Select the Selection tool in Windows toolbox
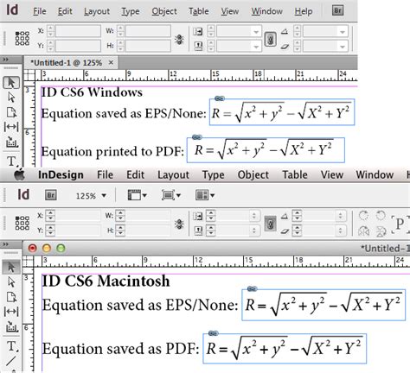The width and height of the screenshot is (410, 373). coord(11,83)
